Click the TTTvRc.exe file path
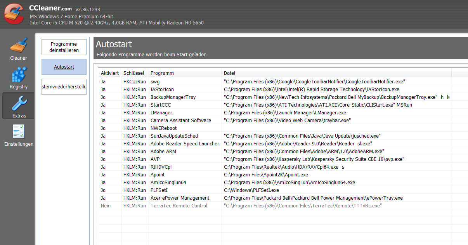Image resolution: width=468 pixels, height=245 pixels. (303, 206)
